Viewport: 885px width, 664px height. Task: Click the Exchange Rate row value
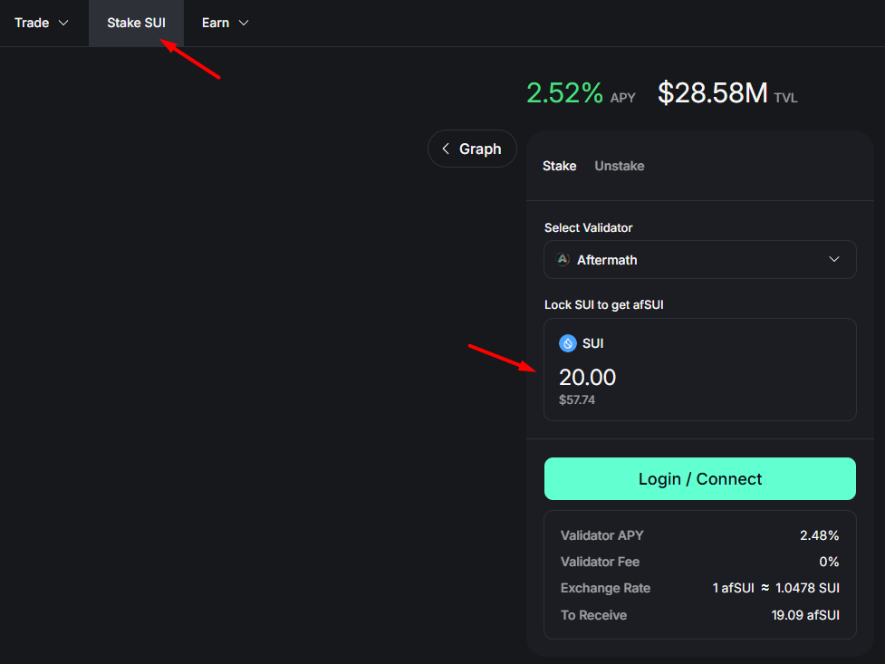pos(775,588)
